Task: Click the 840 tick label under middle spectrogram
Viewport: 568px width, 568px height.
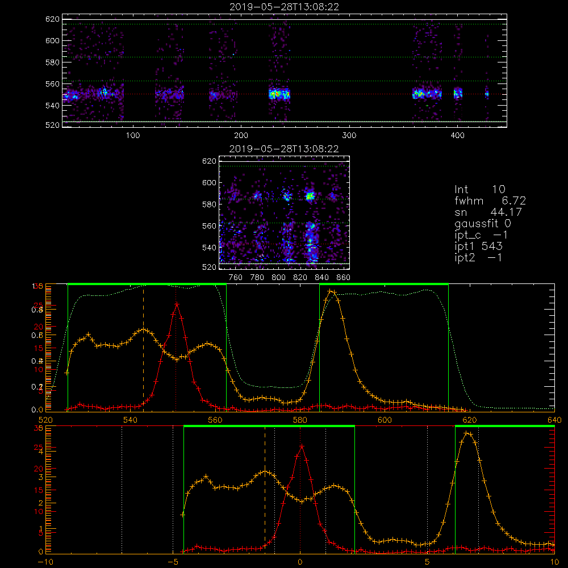Action: coord(322,278)
